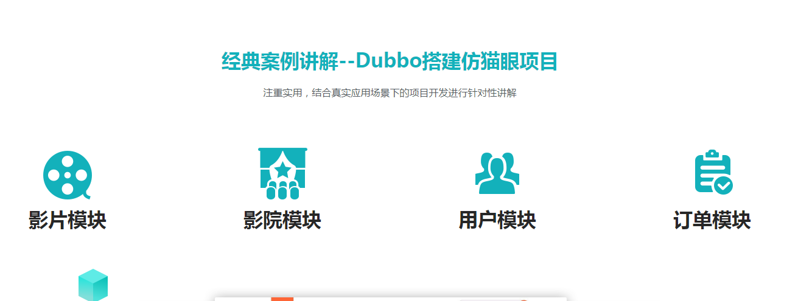Select the 影院模块 label
The width and height of the screenshot is (812, 301).
pyautogui.click(x=282, y=220)
